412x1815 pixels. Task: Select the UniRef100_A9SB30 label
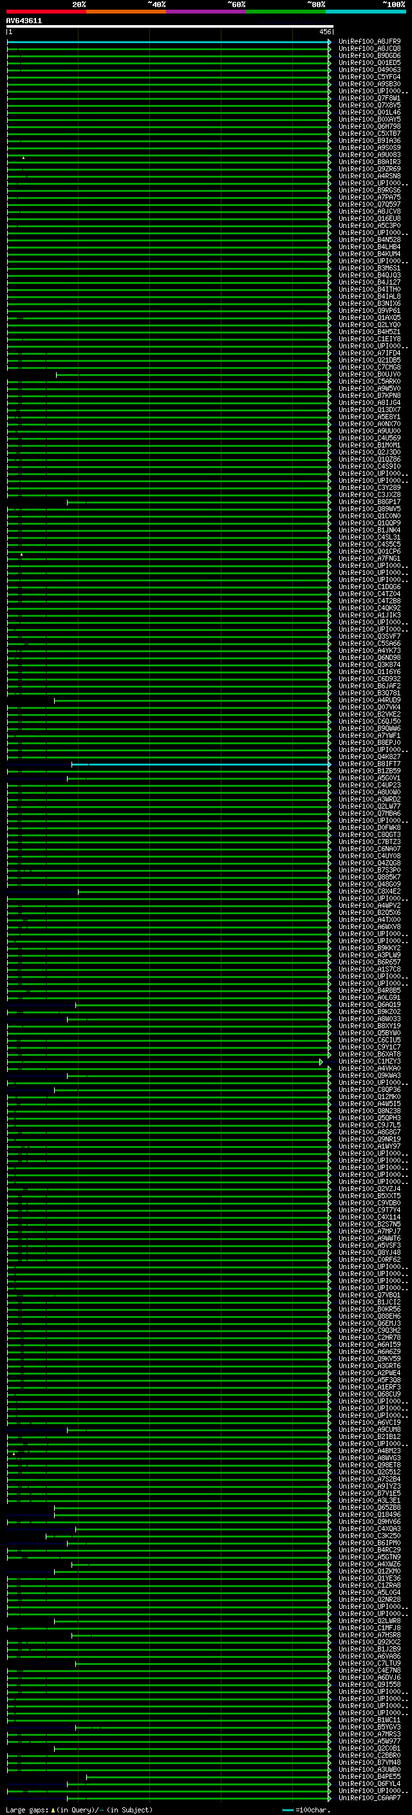click(x=370, y=84)
